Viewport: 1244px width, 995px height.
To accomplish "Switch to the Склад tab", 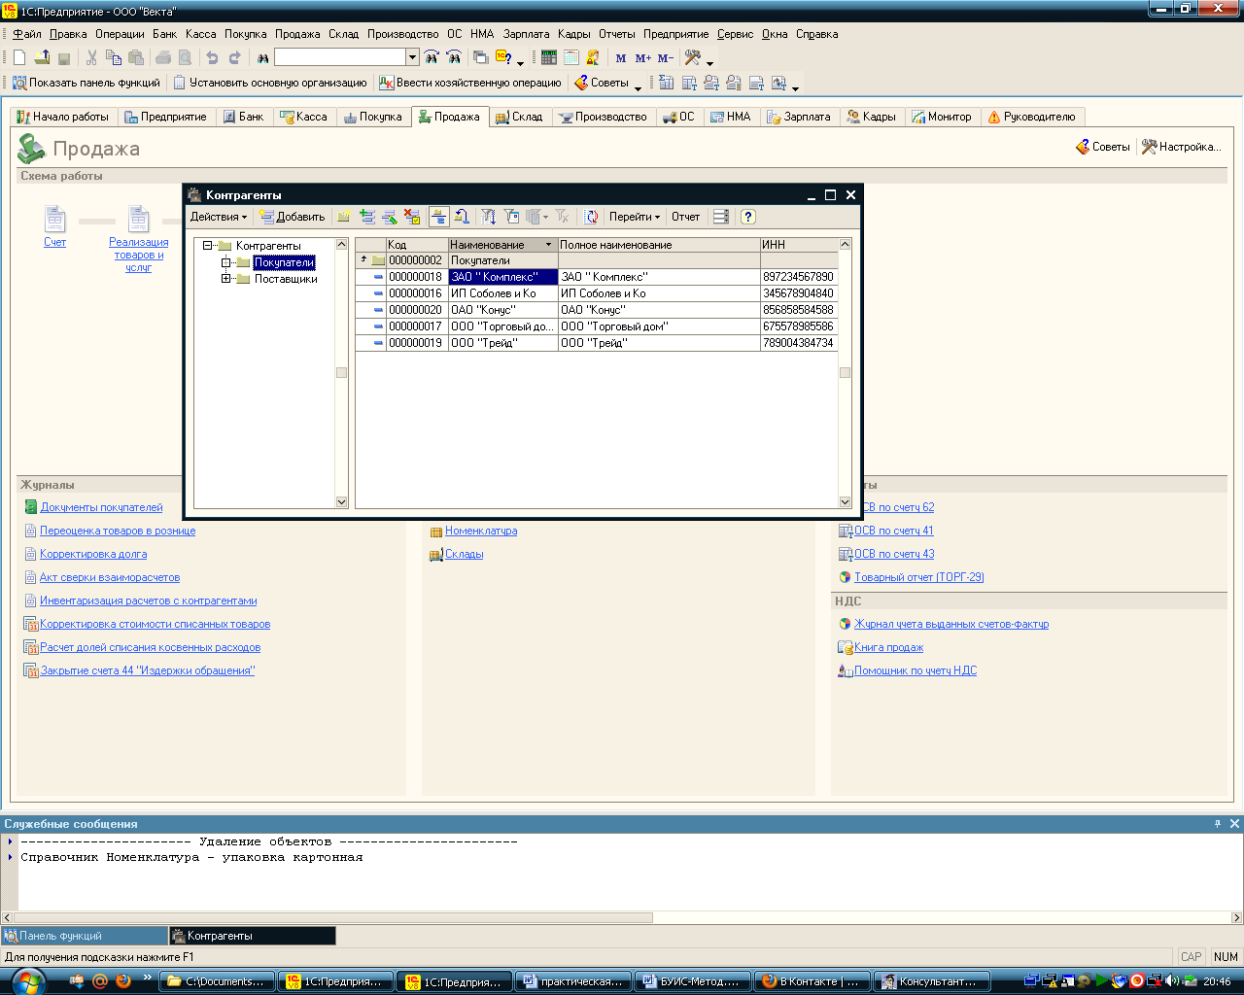I will [519, 117].
